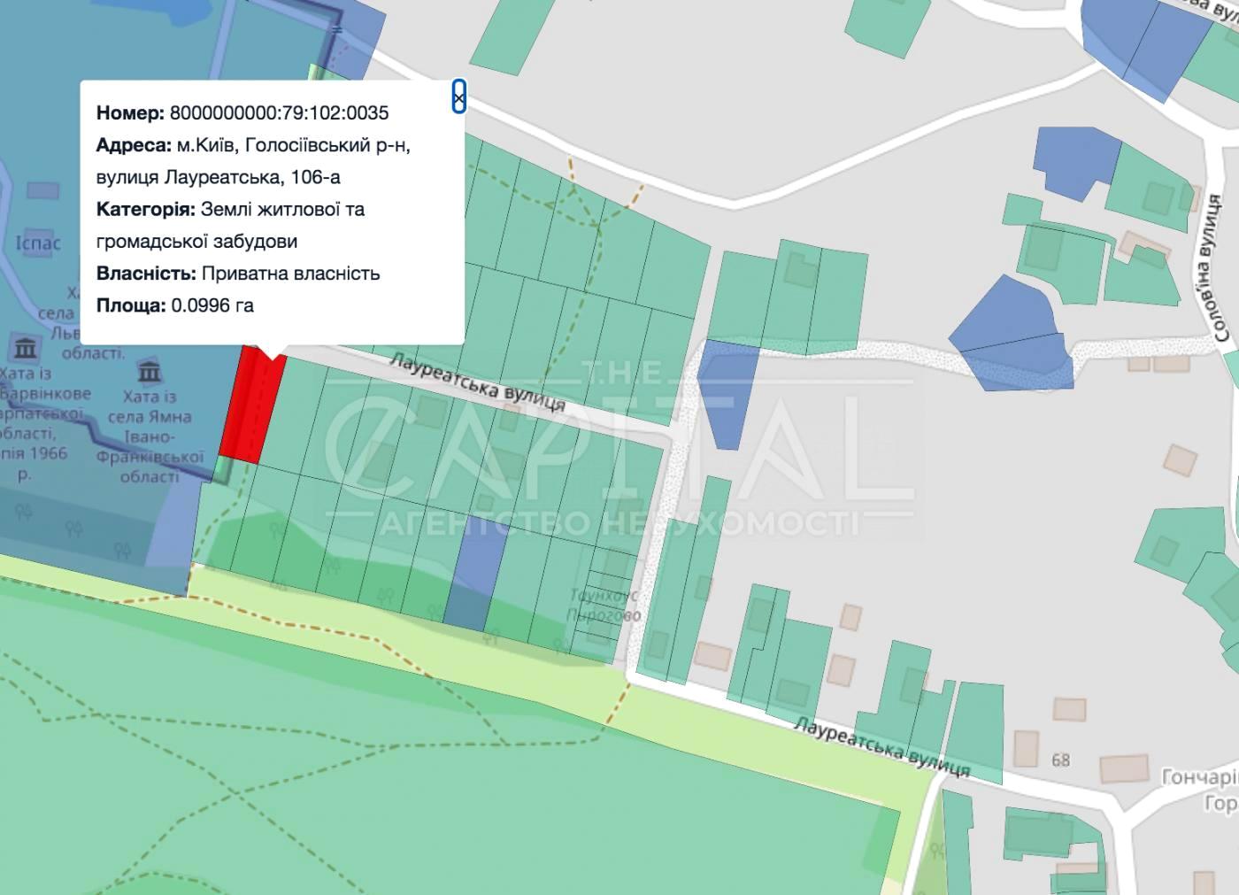Click museum icon above Хата із Барвінкове
The width and height of the screenshot is (1239, 895).
point(24,347)
